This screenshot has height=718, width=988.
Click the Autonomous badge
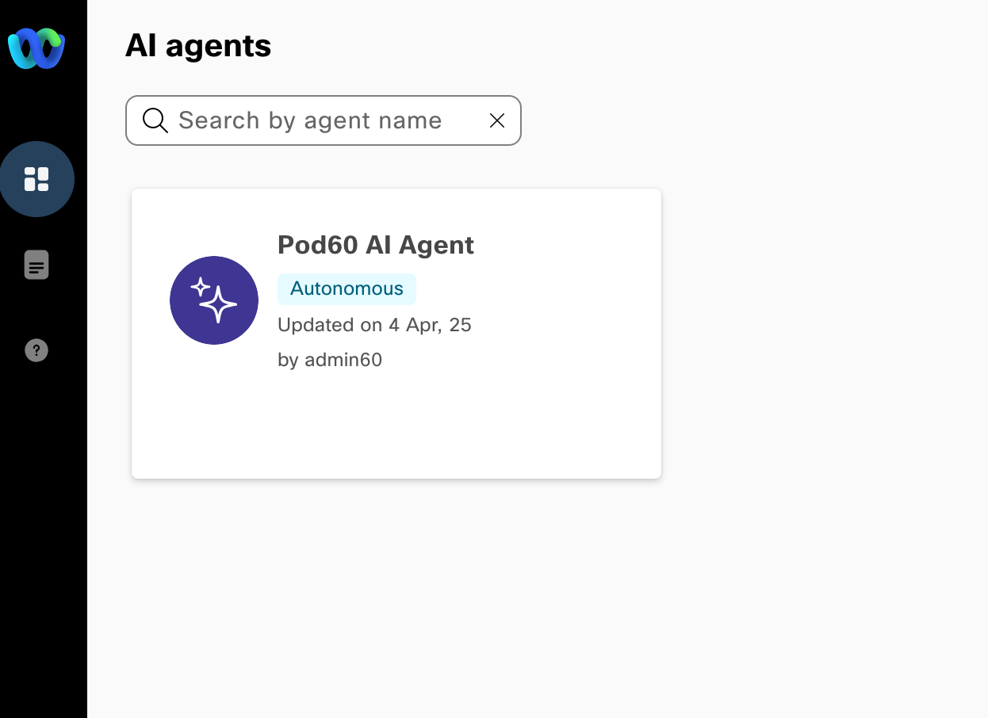[347, 288]
